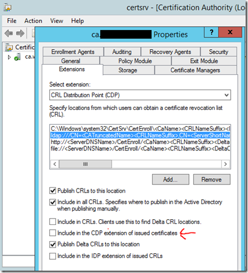The height and width of the screenshot is (273, 248).
Task: Click the CA server icon in tree
Action: (x=17, y=57)
